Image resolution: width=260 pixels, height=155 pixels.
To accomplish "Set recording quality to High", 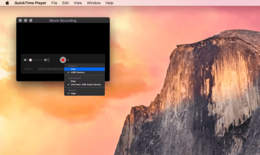I will click(x=73, y=93).
